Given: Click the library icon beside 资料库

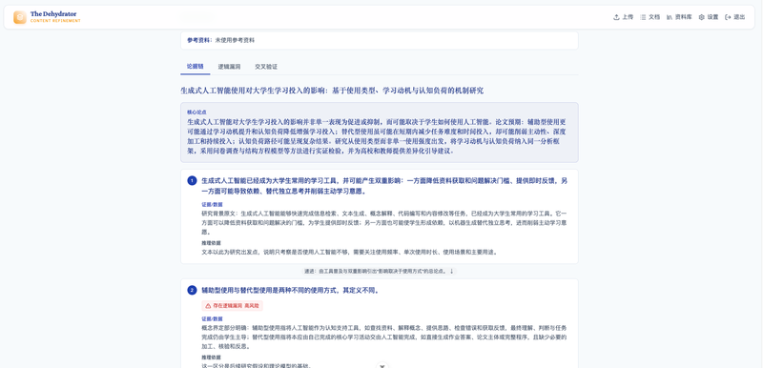Looking at the screenshot, I should tap(670, 17).
